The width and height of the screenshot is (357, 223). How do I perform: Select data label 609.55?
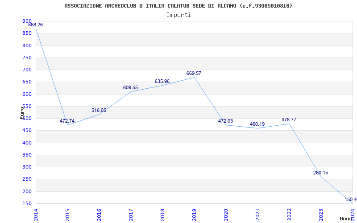(130, 87)
